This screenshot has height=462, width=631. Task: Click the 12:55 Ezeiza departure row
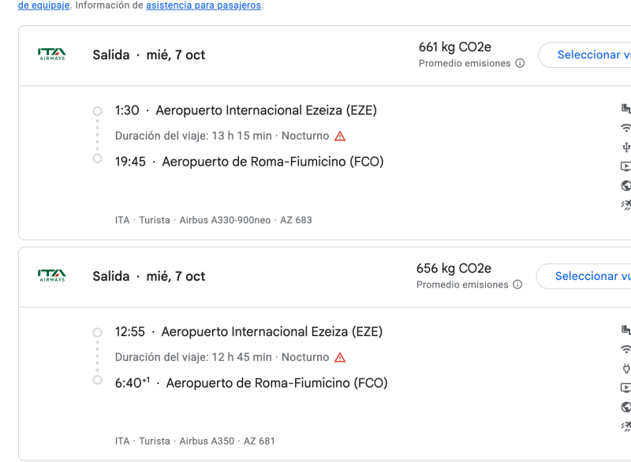[248, 332]
